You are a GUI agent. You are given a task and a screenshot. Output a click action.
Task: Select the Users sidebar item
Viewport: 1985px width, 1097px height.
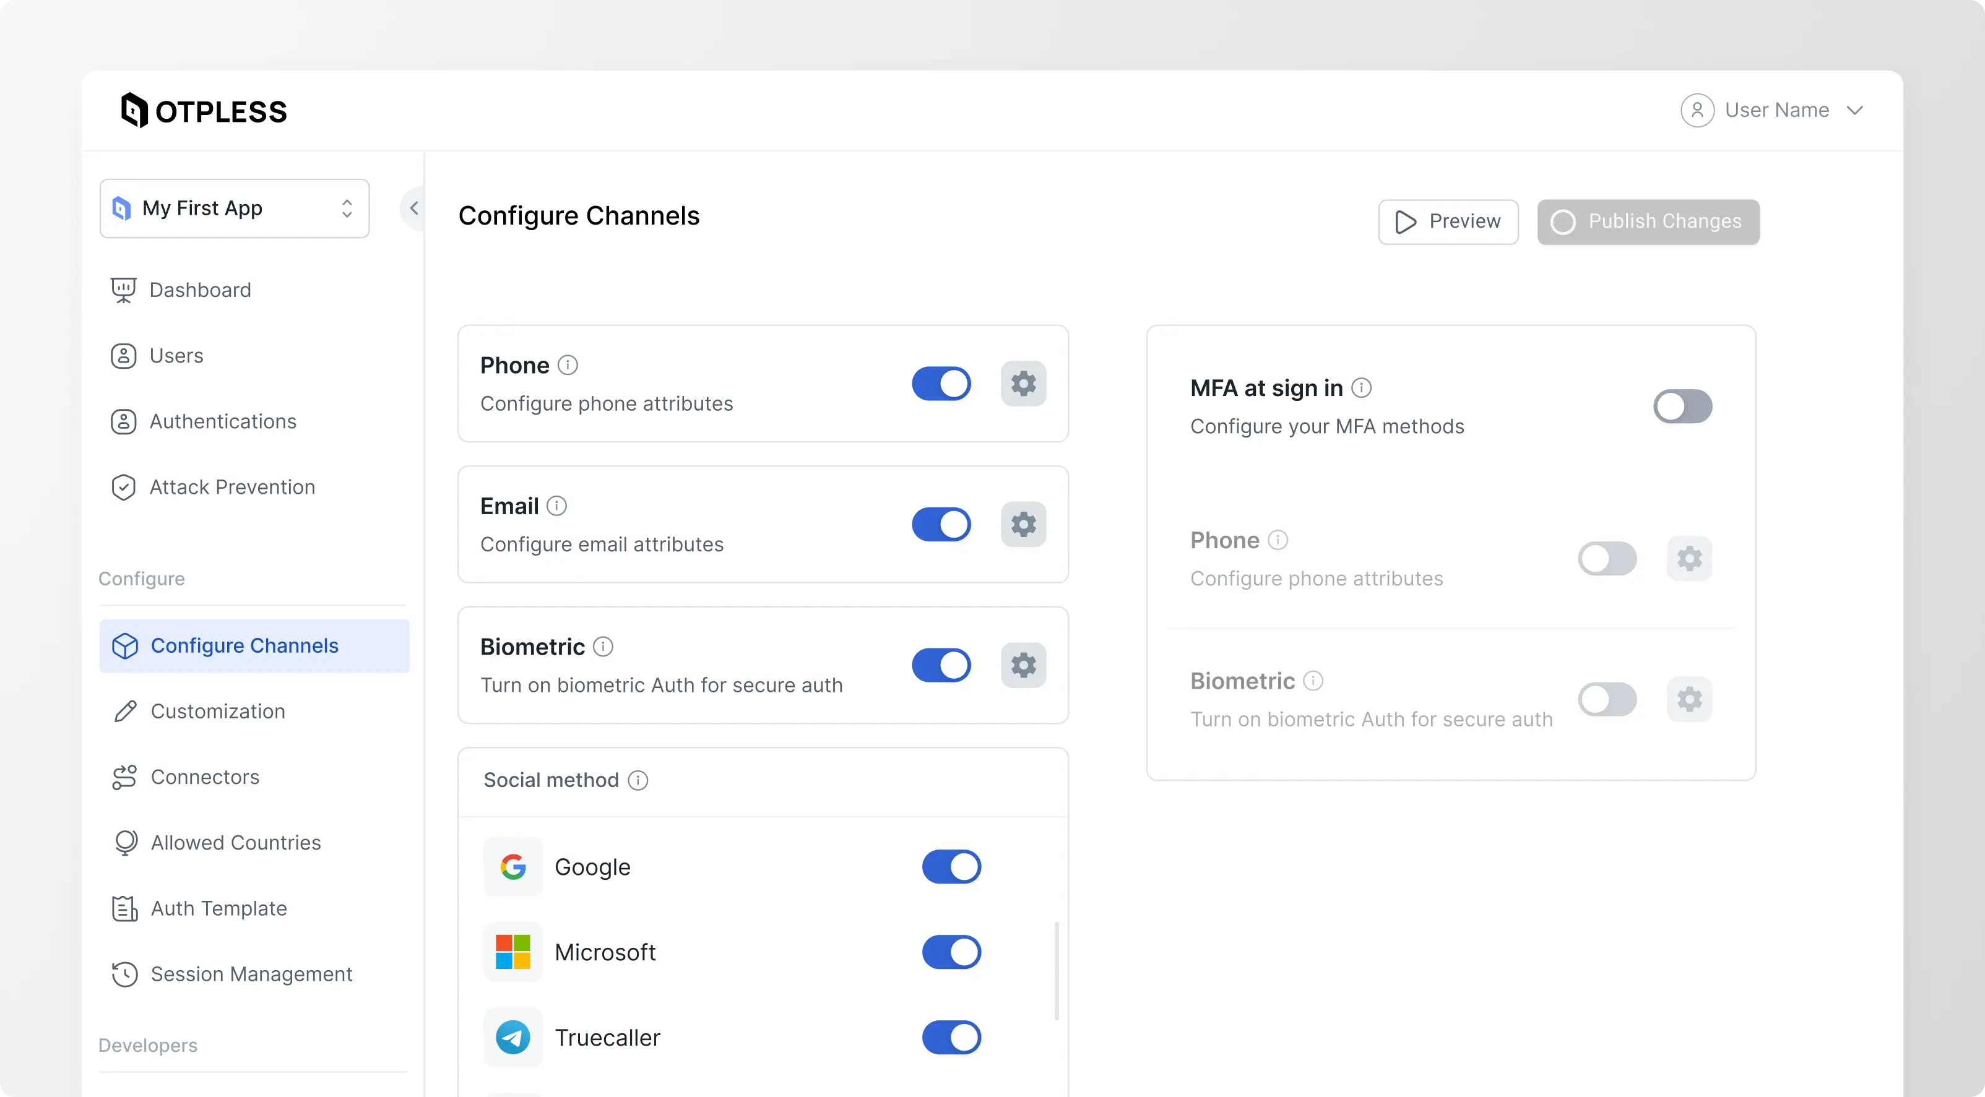176,355
